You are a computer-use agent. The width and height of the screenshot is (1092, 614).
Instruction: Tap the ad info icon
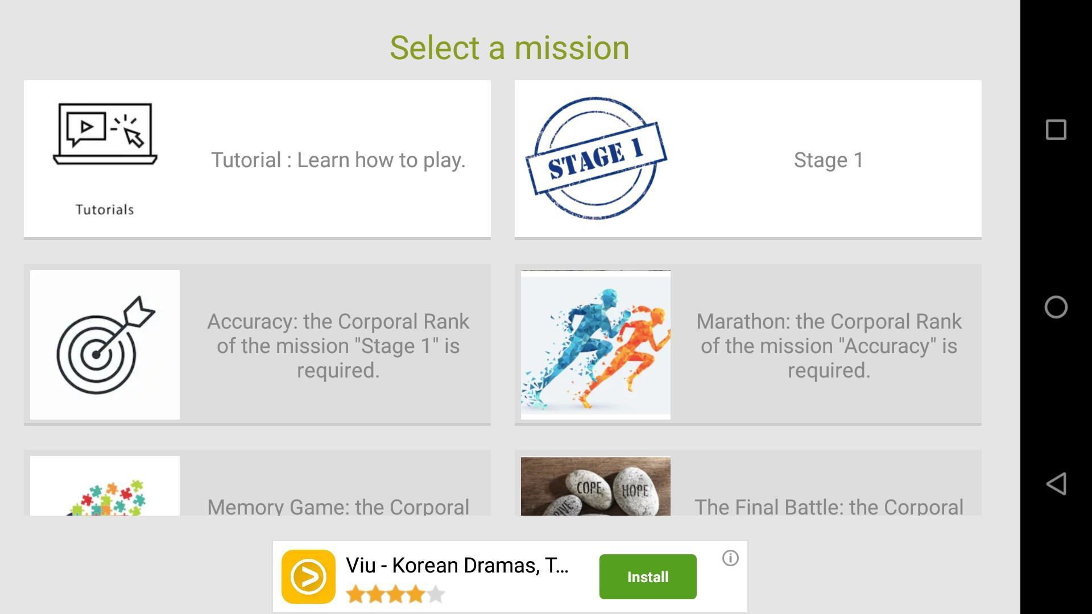[x=730, y=558]
